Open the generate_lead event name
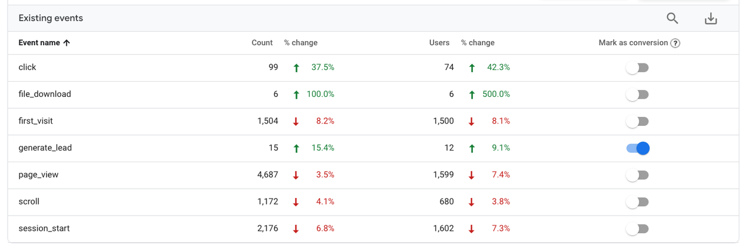 tap(45, 148)
